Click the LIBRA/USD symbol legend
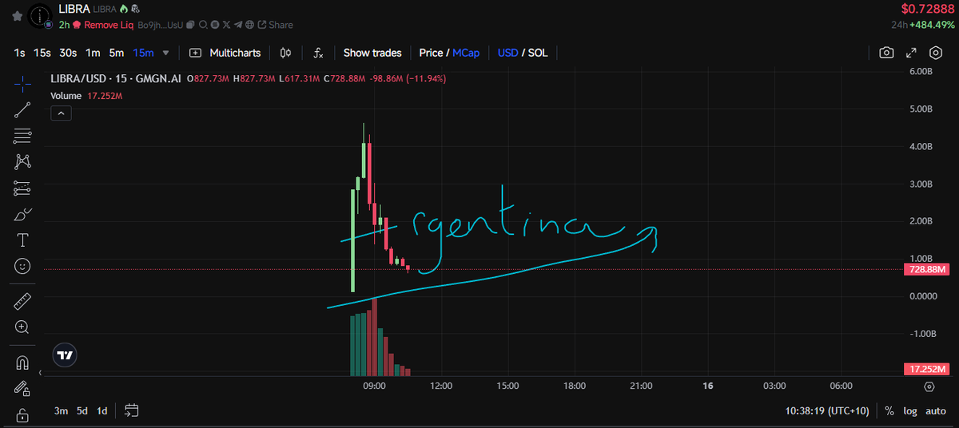 point(116,79)
